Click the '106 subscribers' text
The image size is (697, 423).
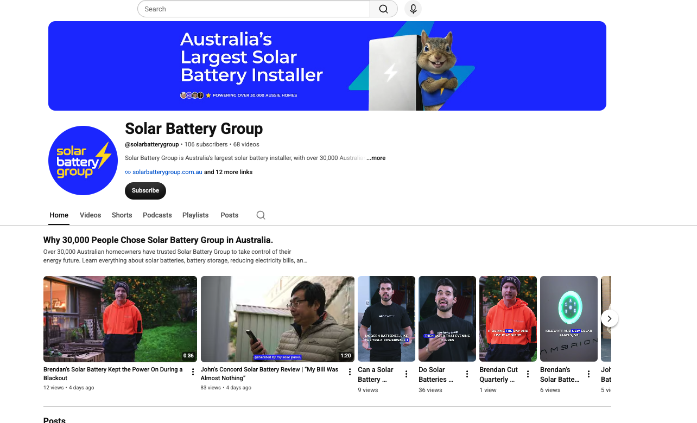tap(206, 145)
